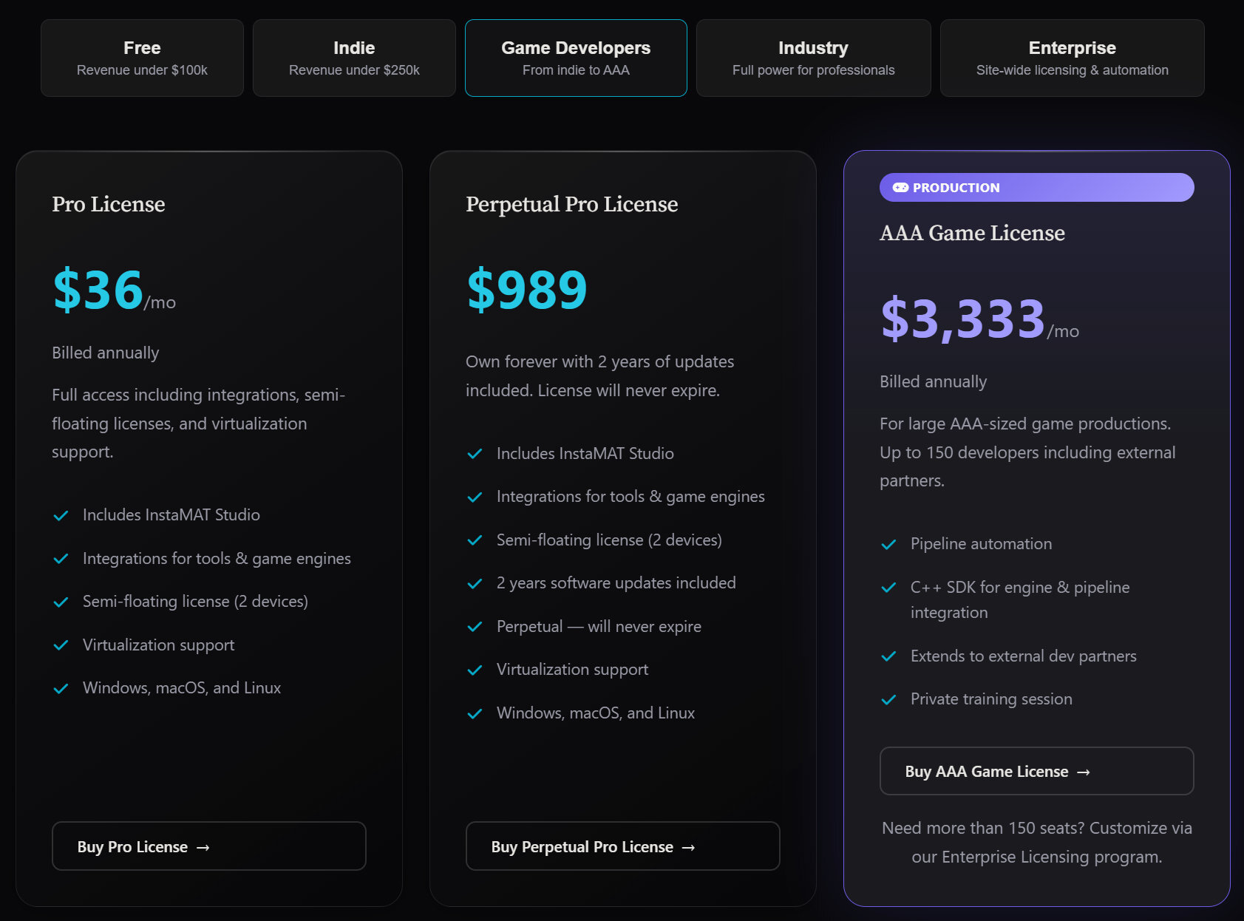The height and width of the screenshot is (921, 1244).
Task: Click checkmark next to Extends to external dev partners
Action: click(x=888, y=656)
